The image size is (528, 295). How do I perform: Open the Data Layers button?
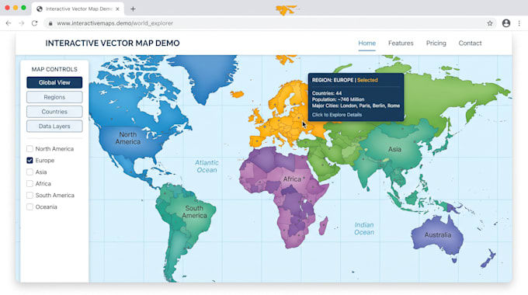tap(54, 127)
